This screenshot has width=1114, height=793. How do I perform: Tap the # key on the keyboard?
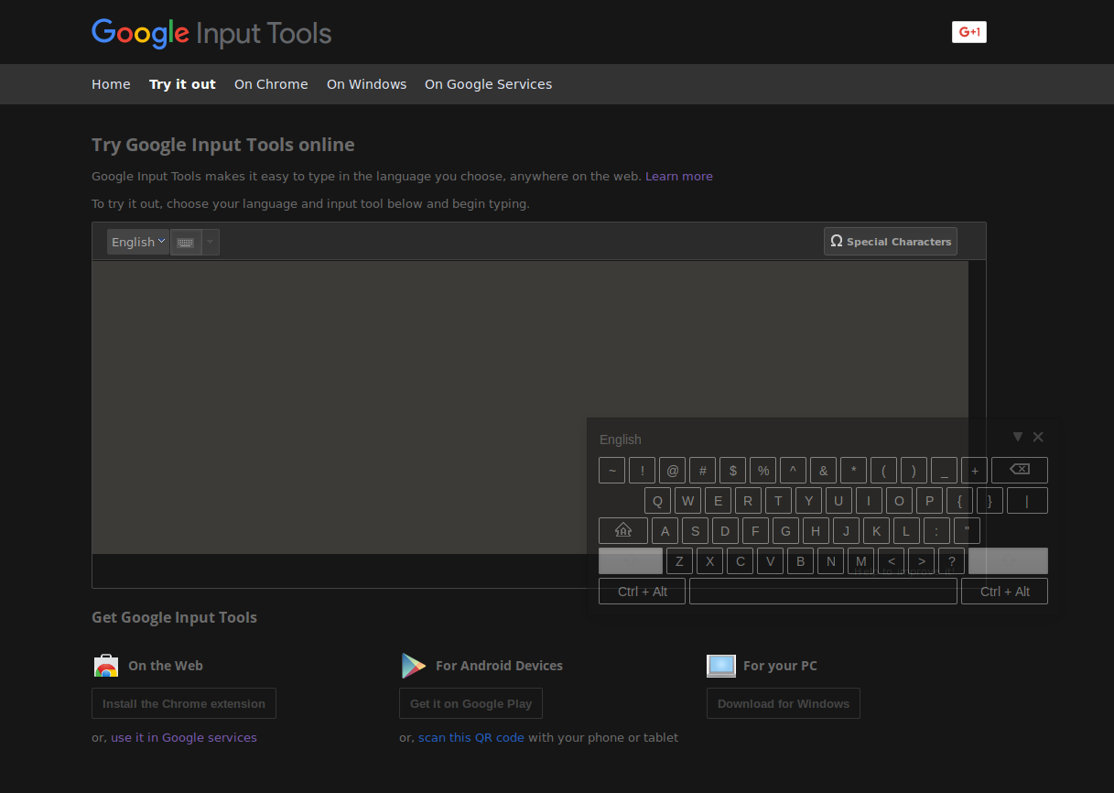(x=702, y=470)
